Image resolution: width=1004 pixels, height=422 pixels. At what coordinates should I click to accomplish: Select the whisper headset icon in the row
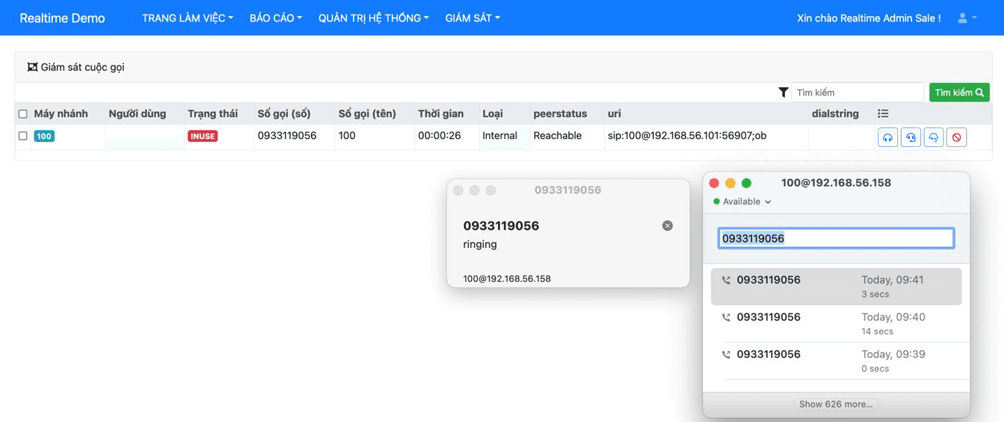point(910,136)
